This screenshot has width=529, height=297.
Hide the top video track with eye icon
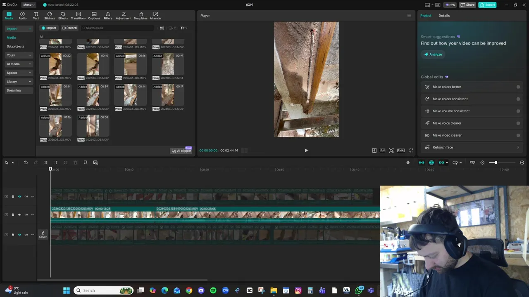click(19, 196)
